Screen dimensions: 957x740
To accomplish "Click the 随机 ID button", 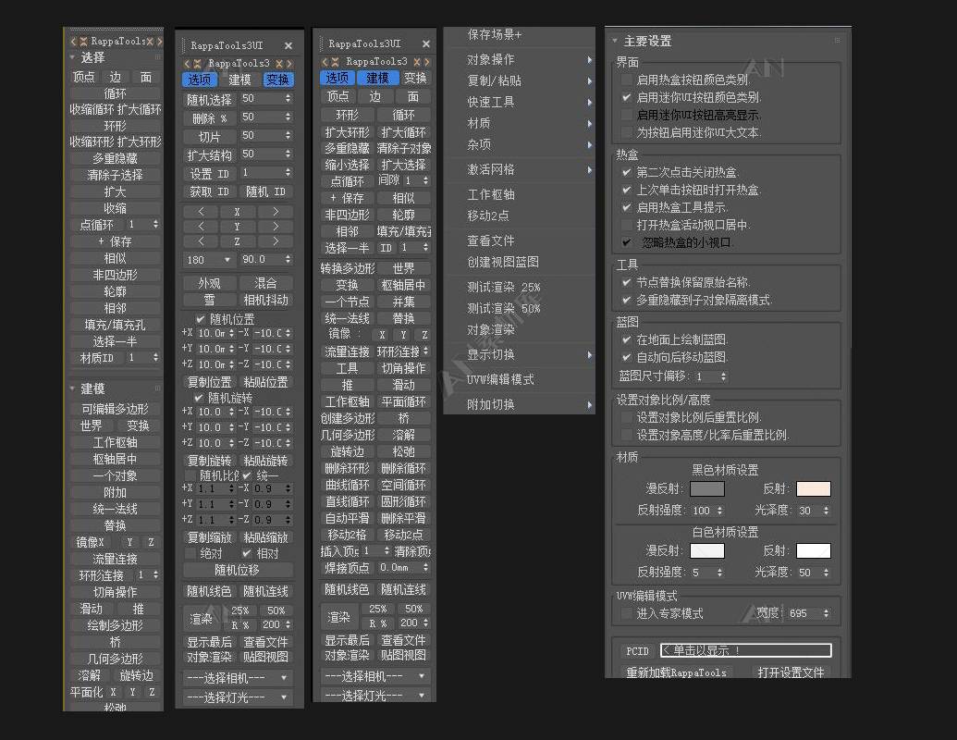I will [x=265, y=191].
